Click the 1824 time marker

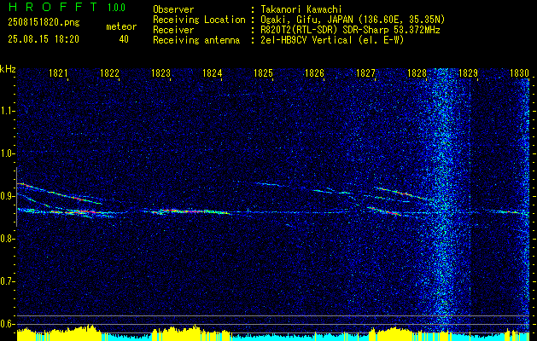212,73
